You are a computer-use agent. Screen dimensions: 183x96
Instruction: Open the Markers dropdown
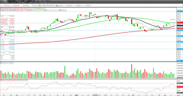click(46, 3)
